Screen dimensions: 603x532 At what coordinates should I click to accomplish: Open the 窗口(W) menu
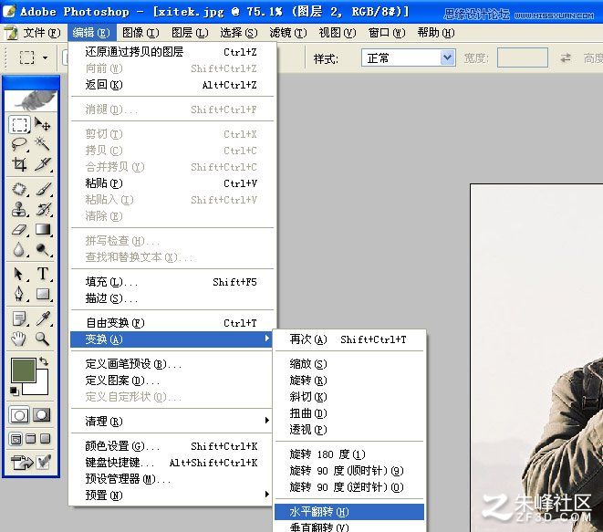pyautogui.click(x=387, y=33)
